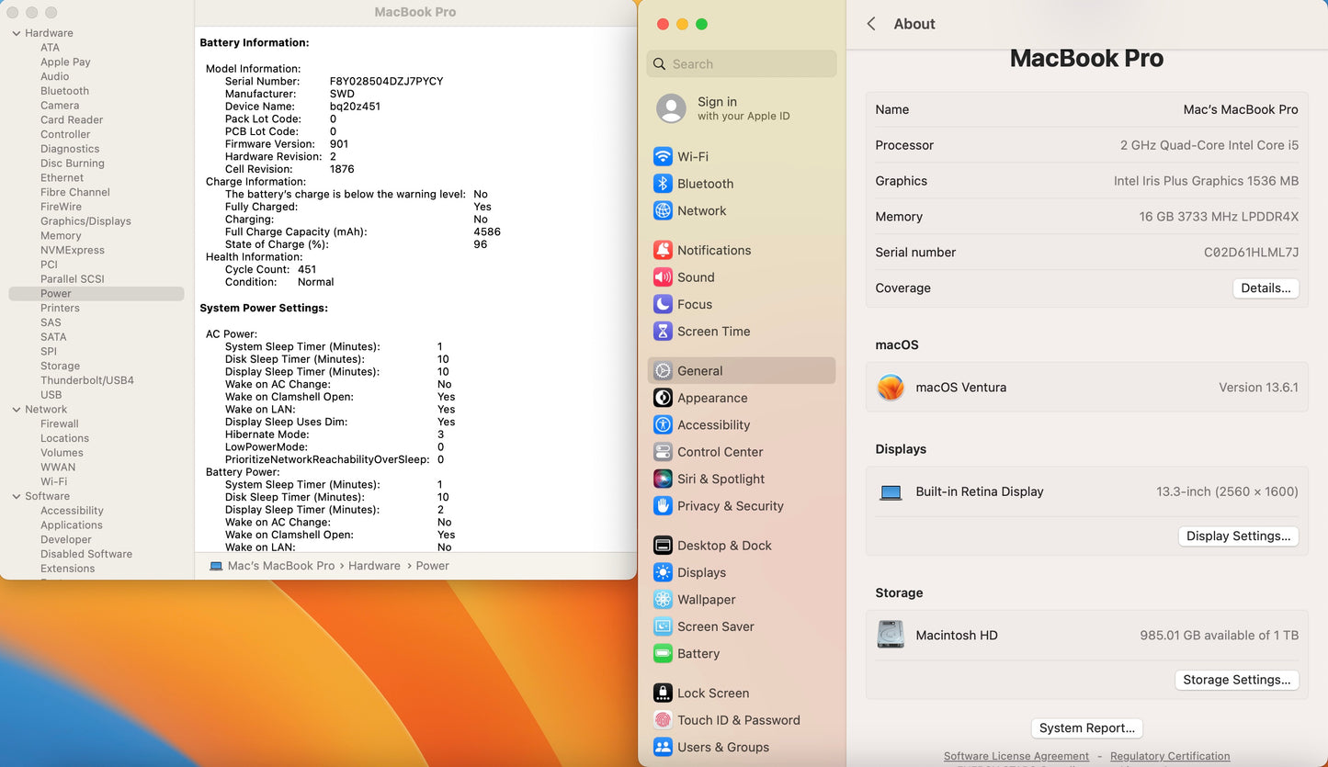
Task: Select Thunderbolt/USB4 in hardware list
Action: pyautogui.click(x=86, y=380)
